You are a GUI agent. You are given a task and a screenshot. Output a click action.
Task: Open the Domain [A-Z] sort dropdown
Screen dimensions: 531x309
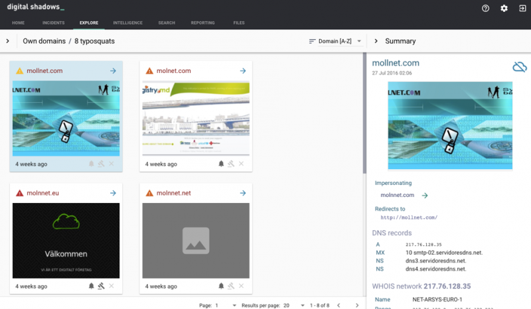340,41
